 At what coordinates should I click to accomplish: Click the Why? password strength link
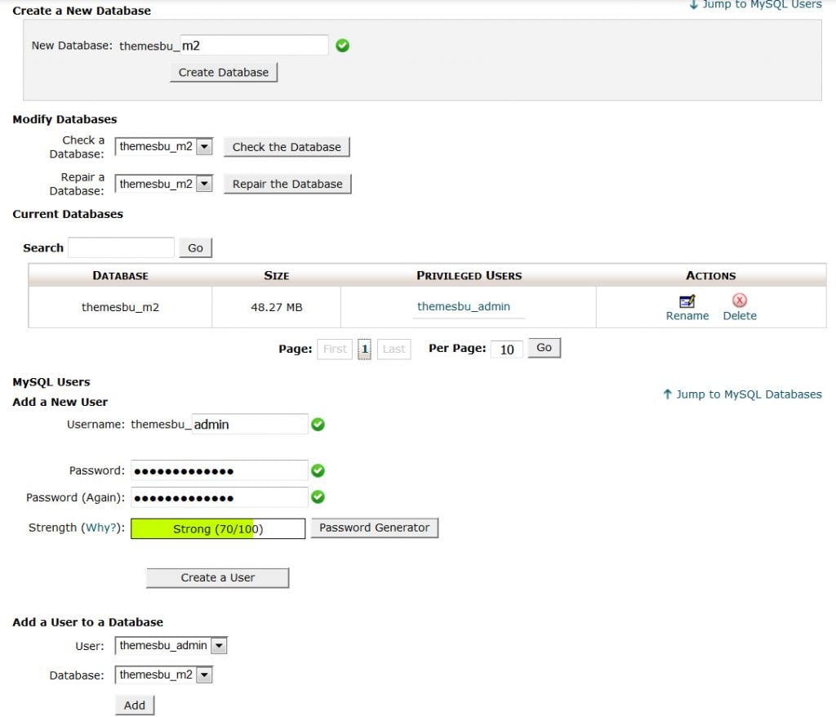[x=102, y=528]
